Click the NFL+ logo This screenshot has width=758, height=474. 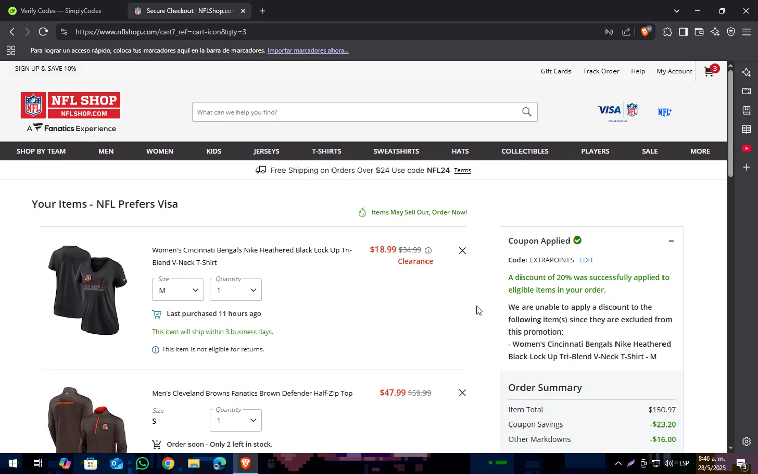pyautogui.click(x=665, y=112)
